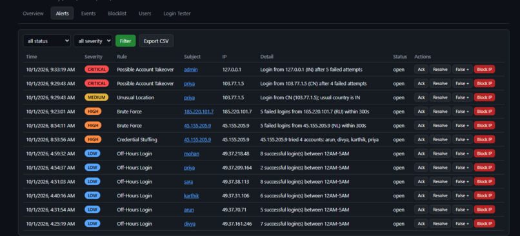Resolve arun Off-Hours Login alert
Image resolution: width=520 pixels, height=236 pixels.
pos(440,210)
